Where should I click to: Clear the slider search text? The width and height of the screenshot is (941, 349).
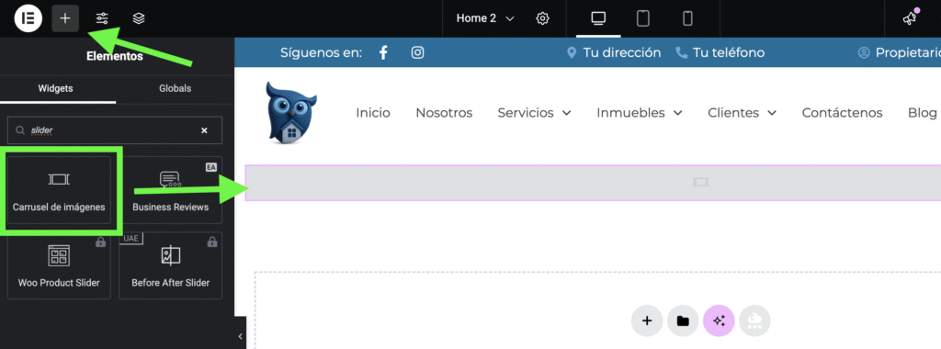tap(204, 130)
